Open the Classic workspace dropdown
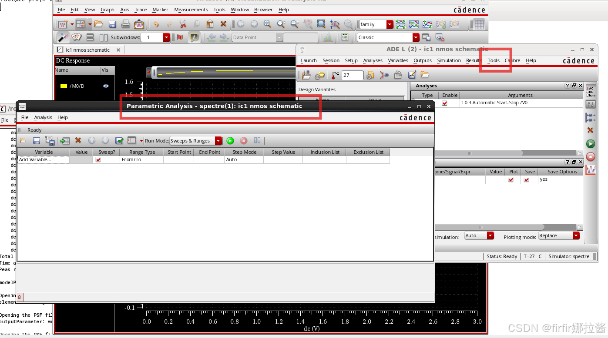This screenshot has height=338, width=608. pyautogui.click(x=416, y=37)
